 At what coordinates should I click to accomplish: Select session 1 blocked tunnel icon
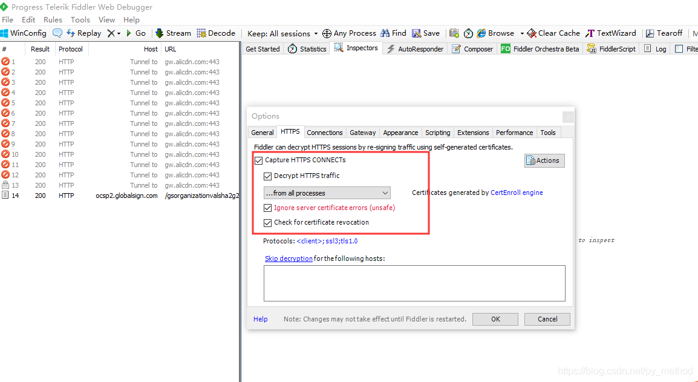[x=5, y=62]
